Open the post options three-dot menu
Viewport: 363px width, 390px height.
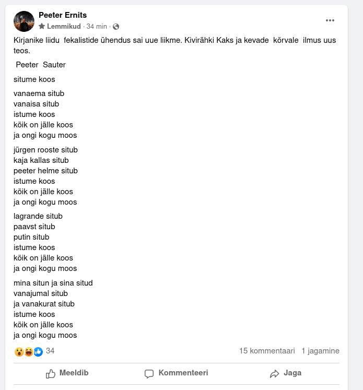(x=330, y=20)
